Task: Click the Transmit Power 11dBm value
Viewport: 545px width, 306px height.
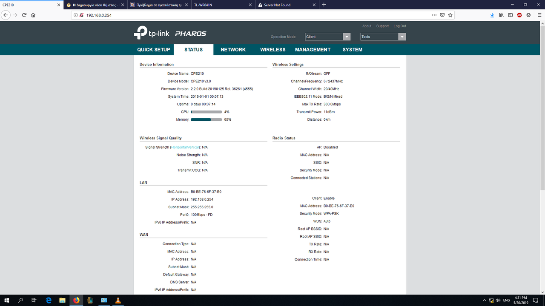Action: tap(329, 112)
